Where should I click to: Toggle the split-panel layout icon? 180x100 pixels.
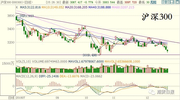172,2
